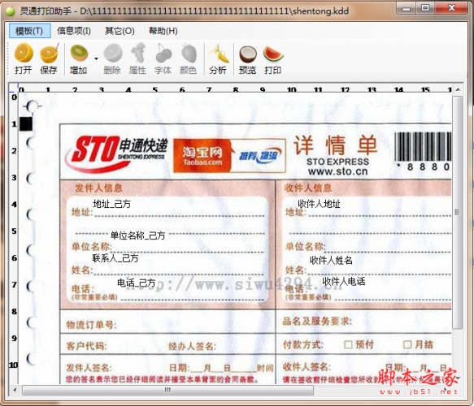Click the black square marker on left margin
This screenshot has height=406, width=474.
pos(26,124)
